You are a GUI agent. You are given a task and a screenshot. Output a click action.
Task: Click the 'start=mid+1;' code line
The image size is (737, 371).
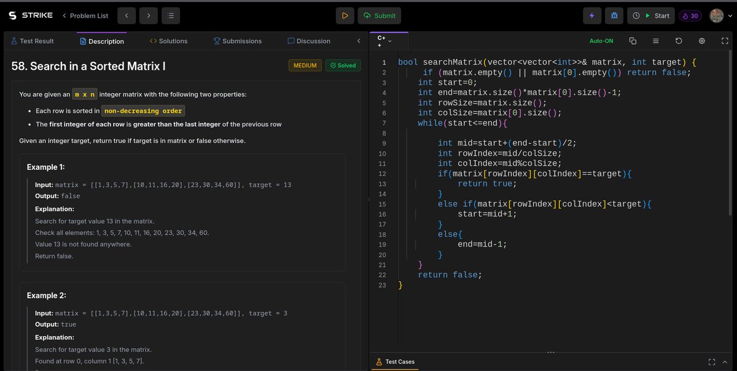point(487,214)
